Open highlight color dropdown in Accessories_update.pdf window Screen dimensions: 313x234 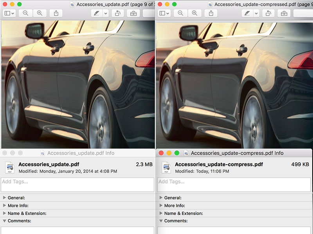tap(106, 13)
